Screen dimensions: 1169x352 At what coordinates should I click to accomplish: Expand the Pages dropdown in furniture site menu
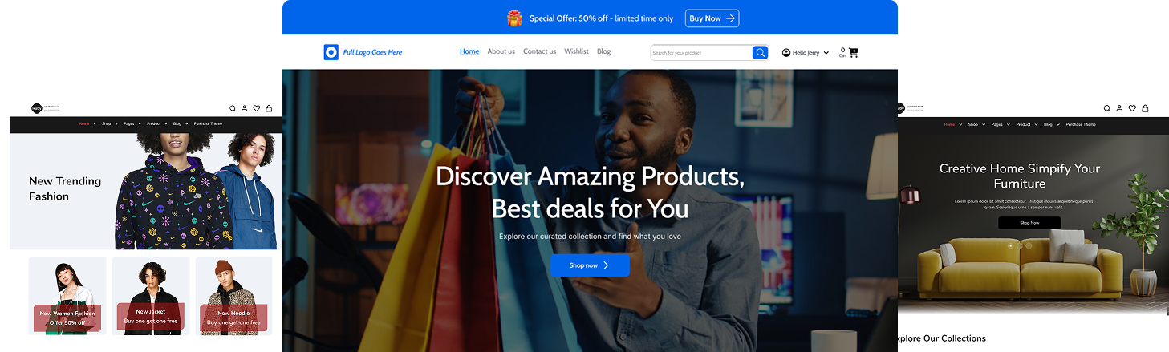(x=1000, y=124)
